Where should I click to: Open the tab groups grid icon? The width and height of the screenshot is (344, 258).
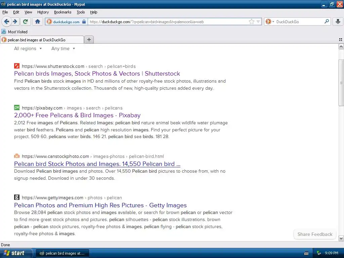tap(341, 40)
